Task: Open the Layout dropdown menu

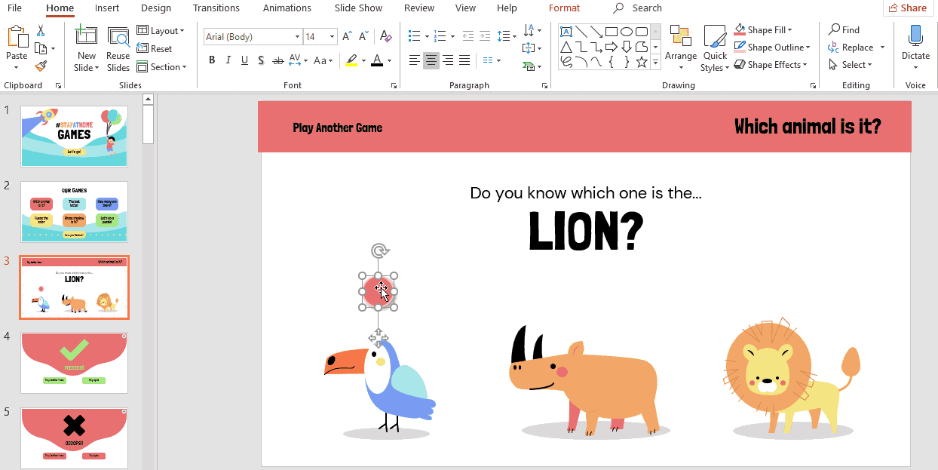Action: tap(161, 31)
